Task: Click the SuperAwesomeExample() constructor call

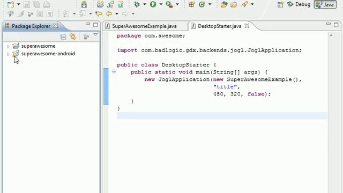Action: 262,79
